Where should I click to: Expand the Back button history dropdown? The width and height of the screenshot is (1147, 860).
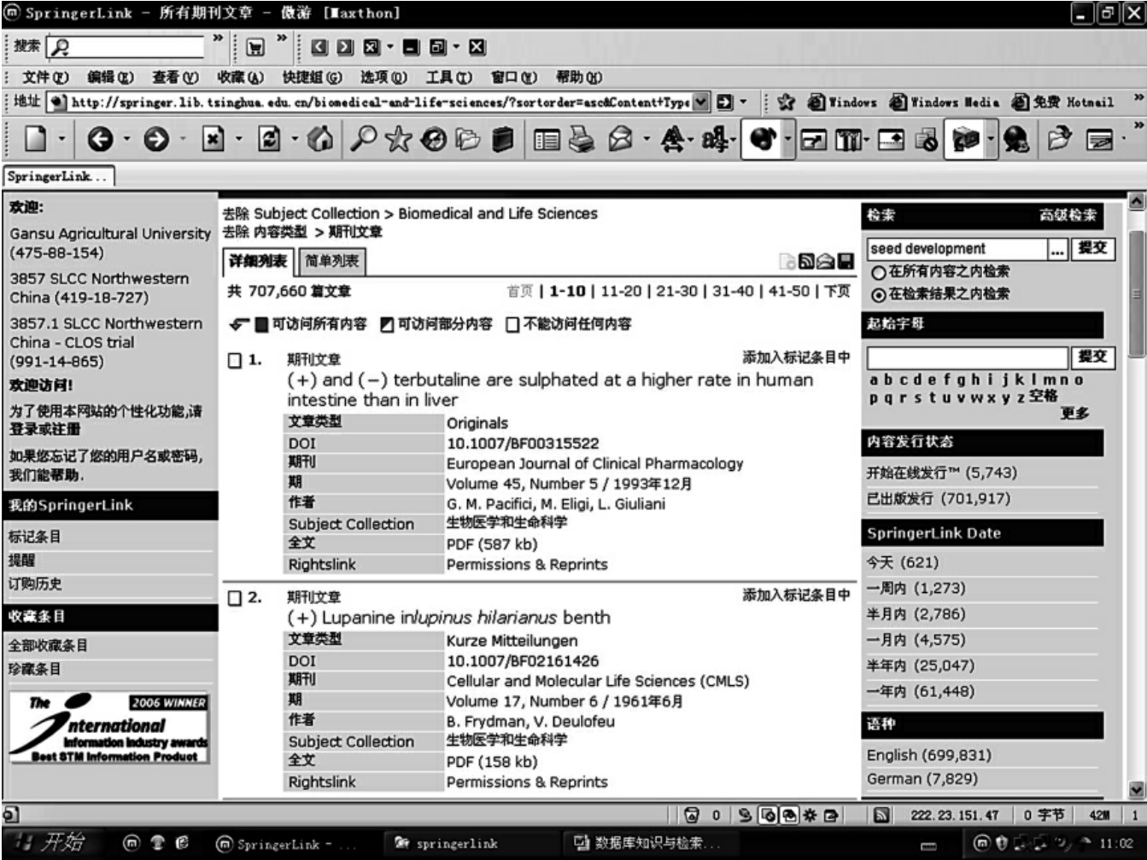(126, 141)
